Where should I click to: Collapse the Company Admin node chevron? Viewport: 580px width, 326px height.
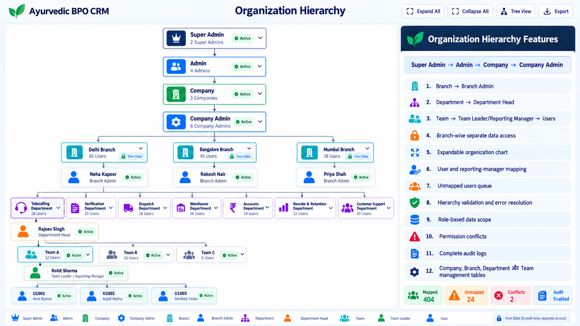(x=260, y=122)
